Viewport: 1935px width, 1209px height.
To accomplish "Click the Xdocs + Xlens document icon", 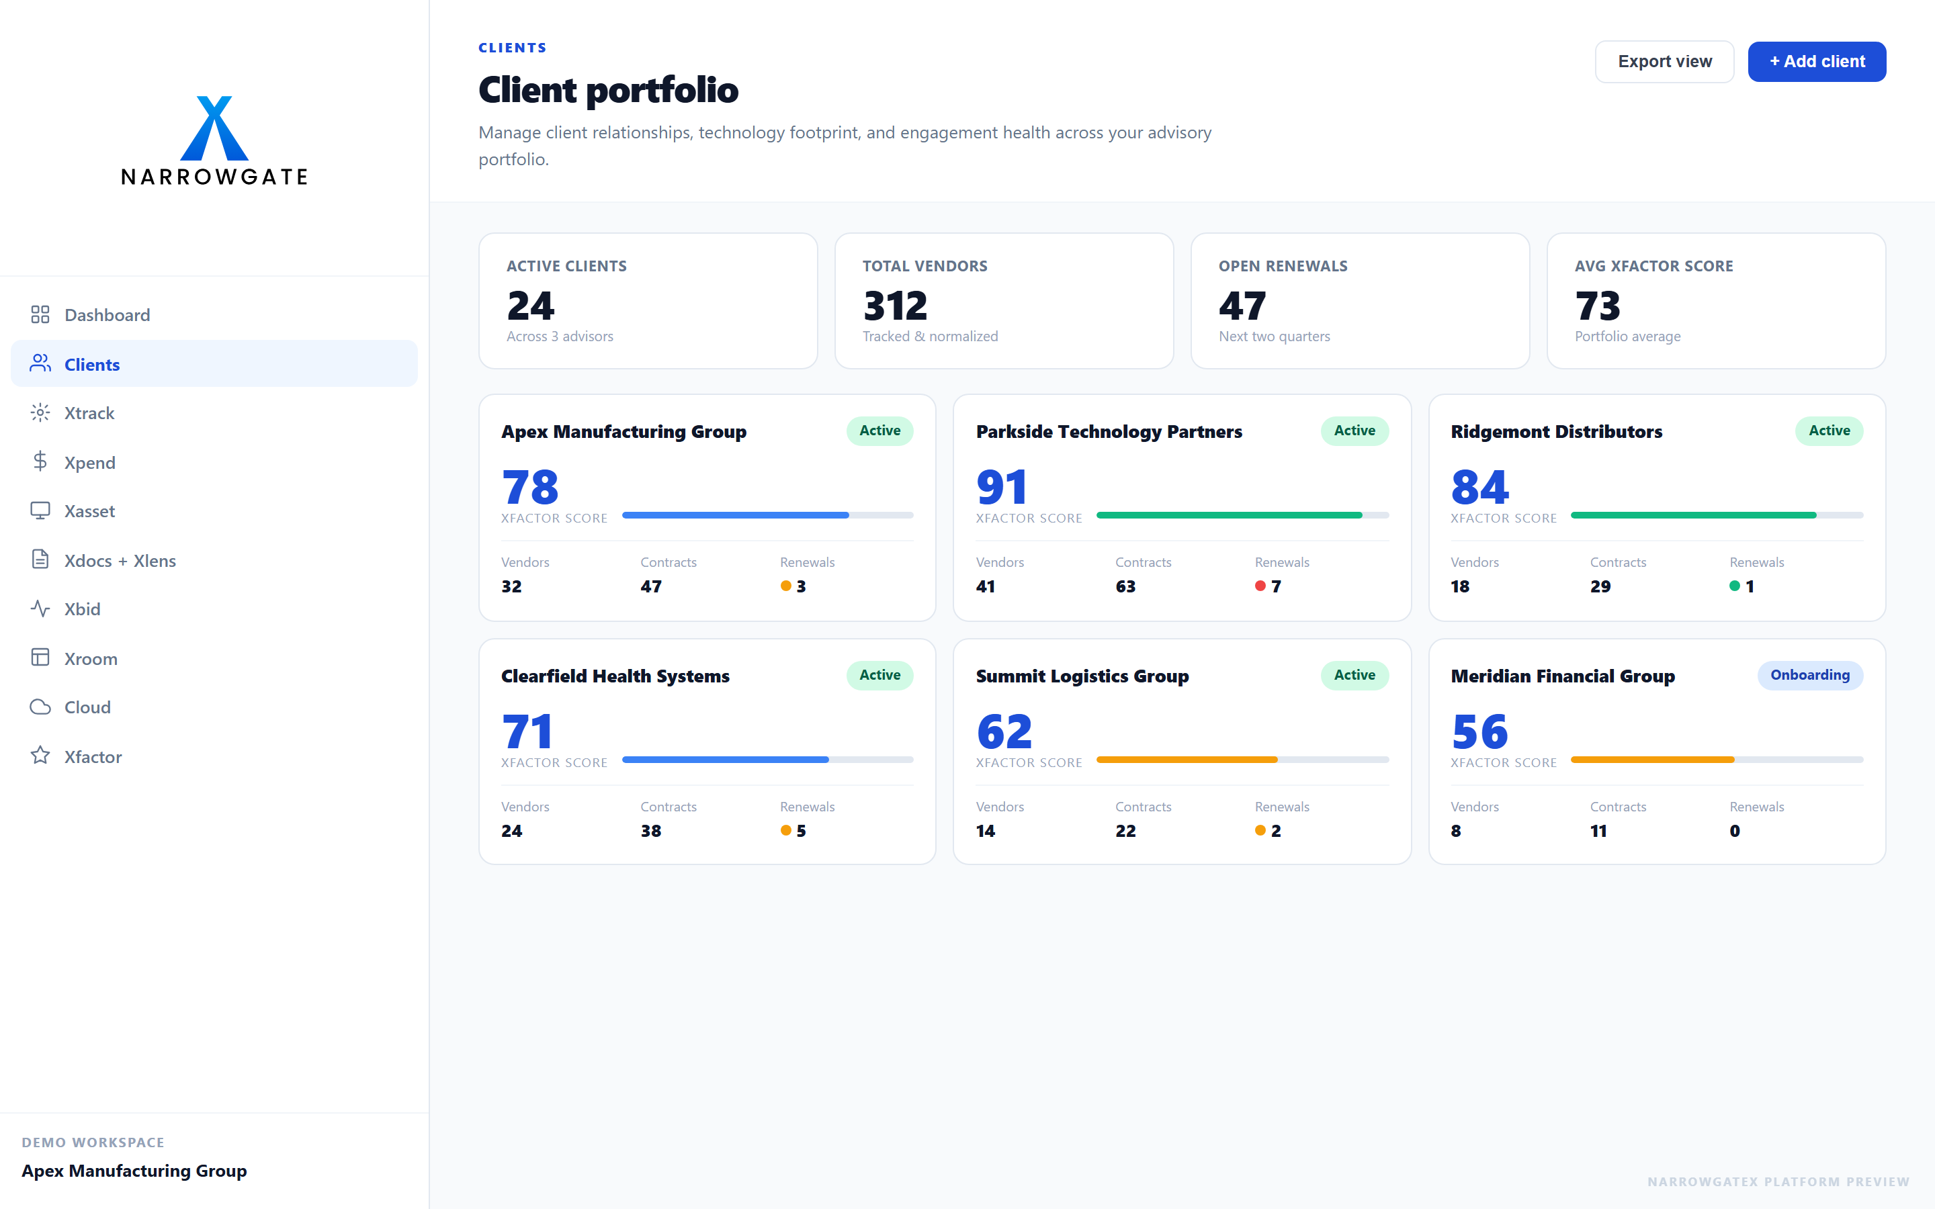I will [40, 559].
